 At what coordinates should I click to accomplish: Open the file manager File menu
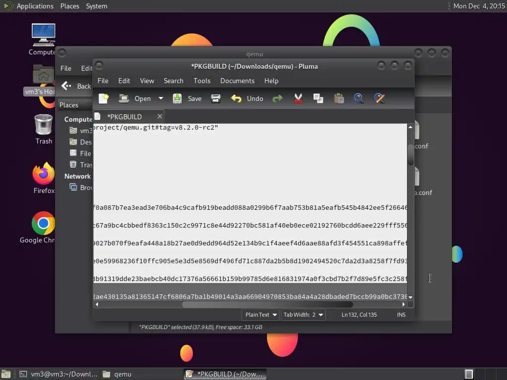(66, 68)
